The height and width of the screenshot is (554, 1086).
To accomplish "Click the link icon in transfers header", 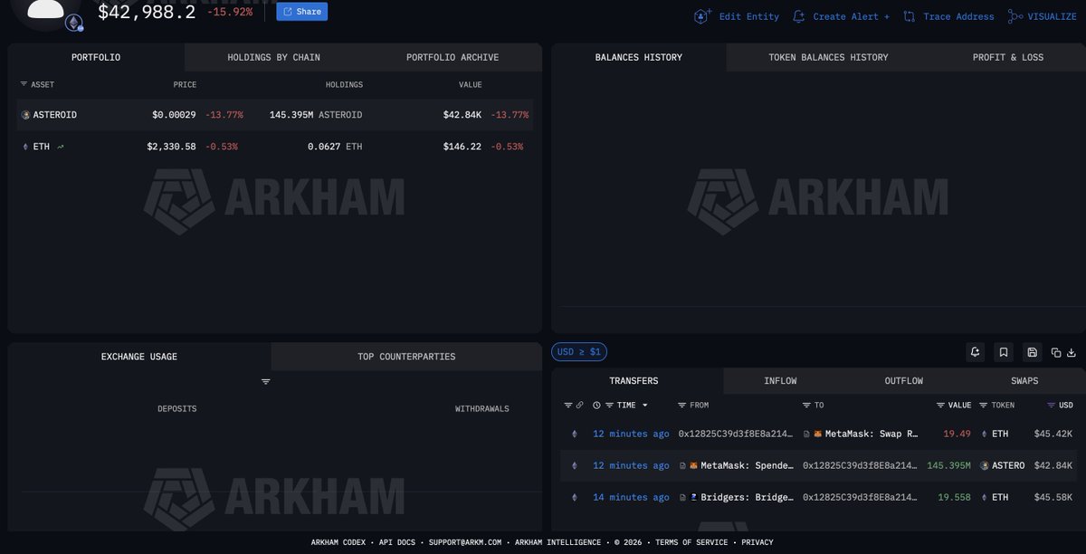I will pyautogui.click(x=580, y=406).
